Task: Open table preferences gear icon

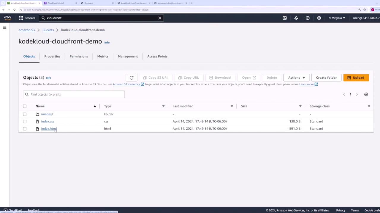Action: click(366, 94)
